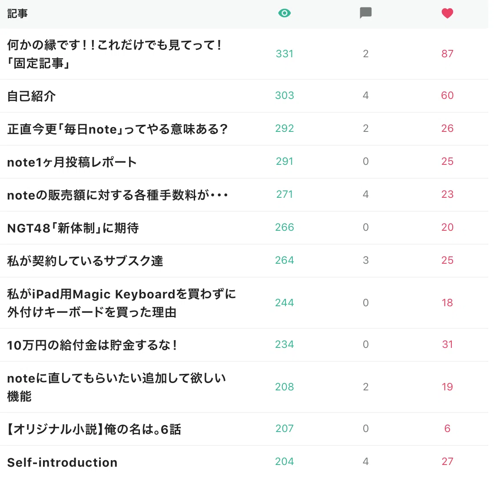
Task: Open 正直今更「毎日note」ってやる意味ある? article
Action: (x=117, y=129)
